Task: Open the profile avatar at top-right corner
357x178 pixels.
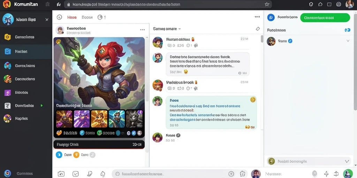Action: click(x=349, y=4)
